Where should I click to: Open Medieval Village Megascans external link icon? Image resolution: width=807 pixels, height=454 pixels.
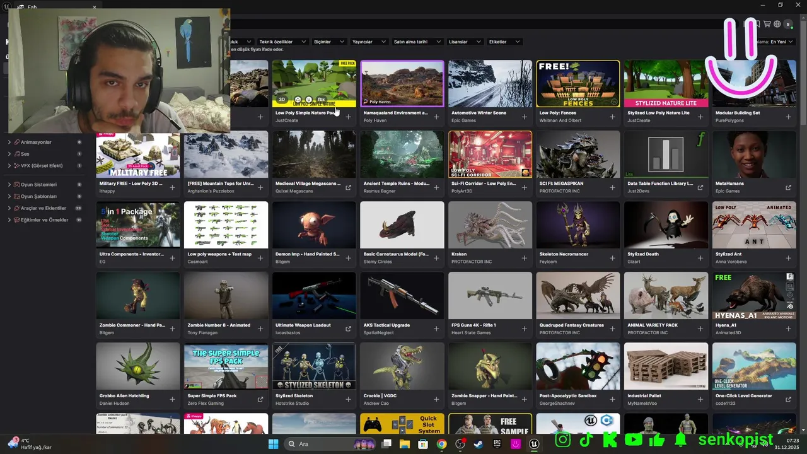(348, 187)
